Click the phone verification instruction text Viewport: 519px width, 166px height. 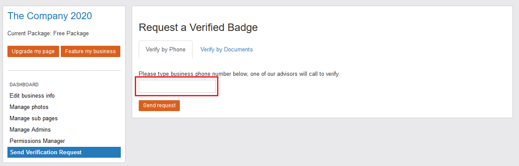coord(239,74)
